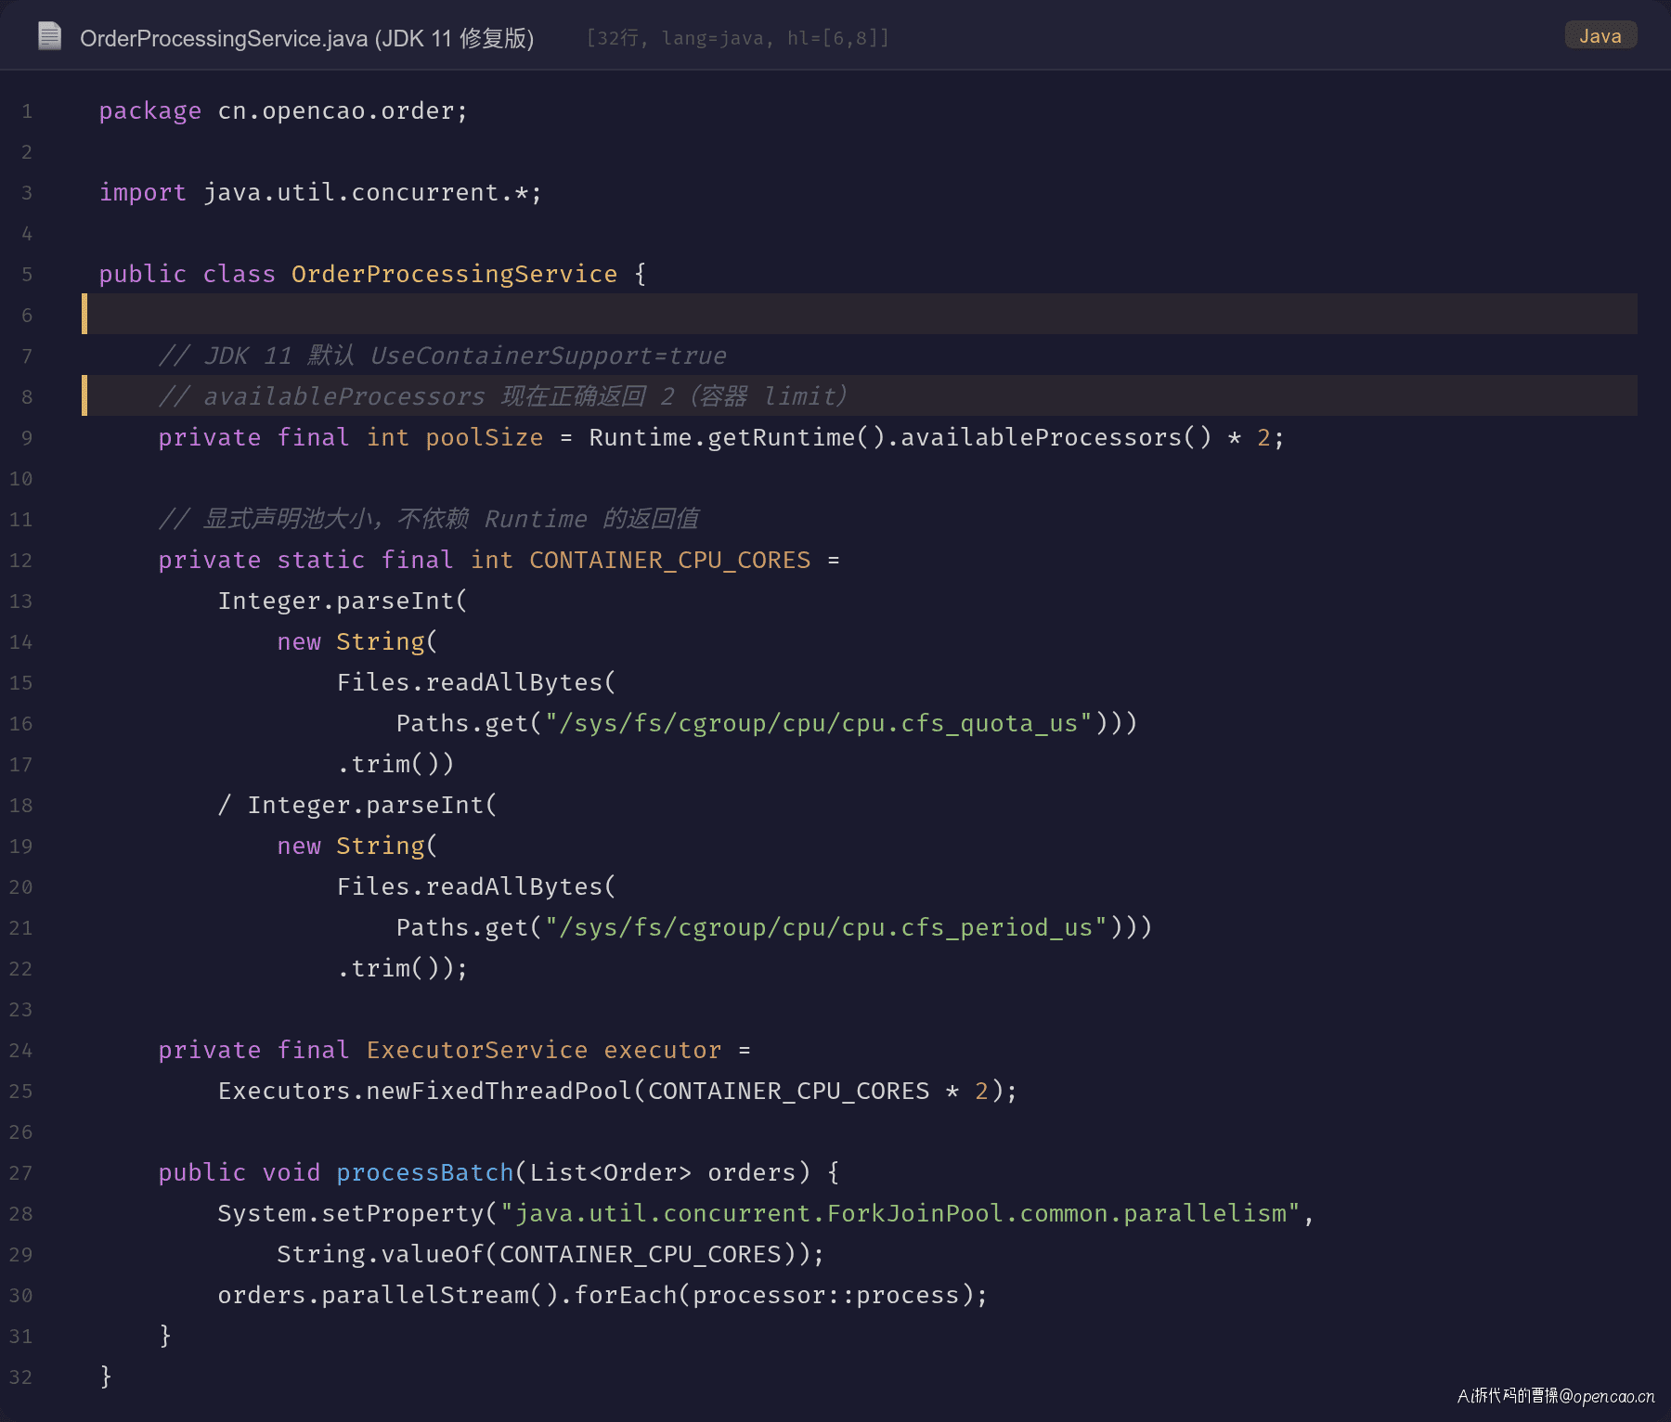The height and width of the screenshot is (1422, 1671).
Task: Click 'new String(' on line 19
Action: click(357, 847)
